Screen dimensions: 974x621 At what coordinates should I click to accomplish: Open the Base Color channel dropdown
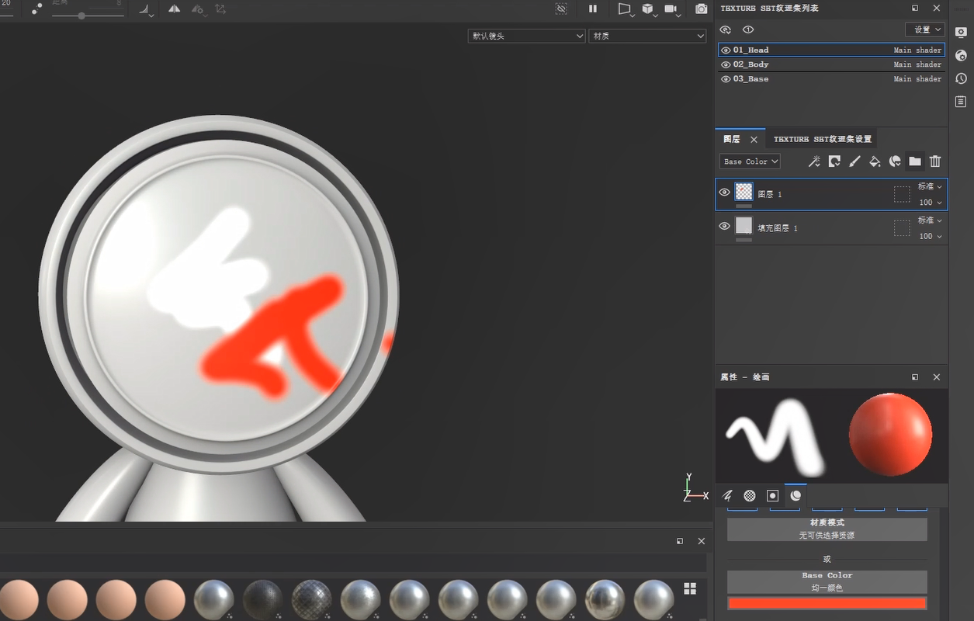point(750,161)
